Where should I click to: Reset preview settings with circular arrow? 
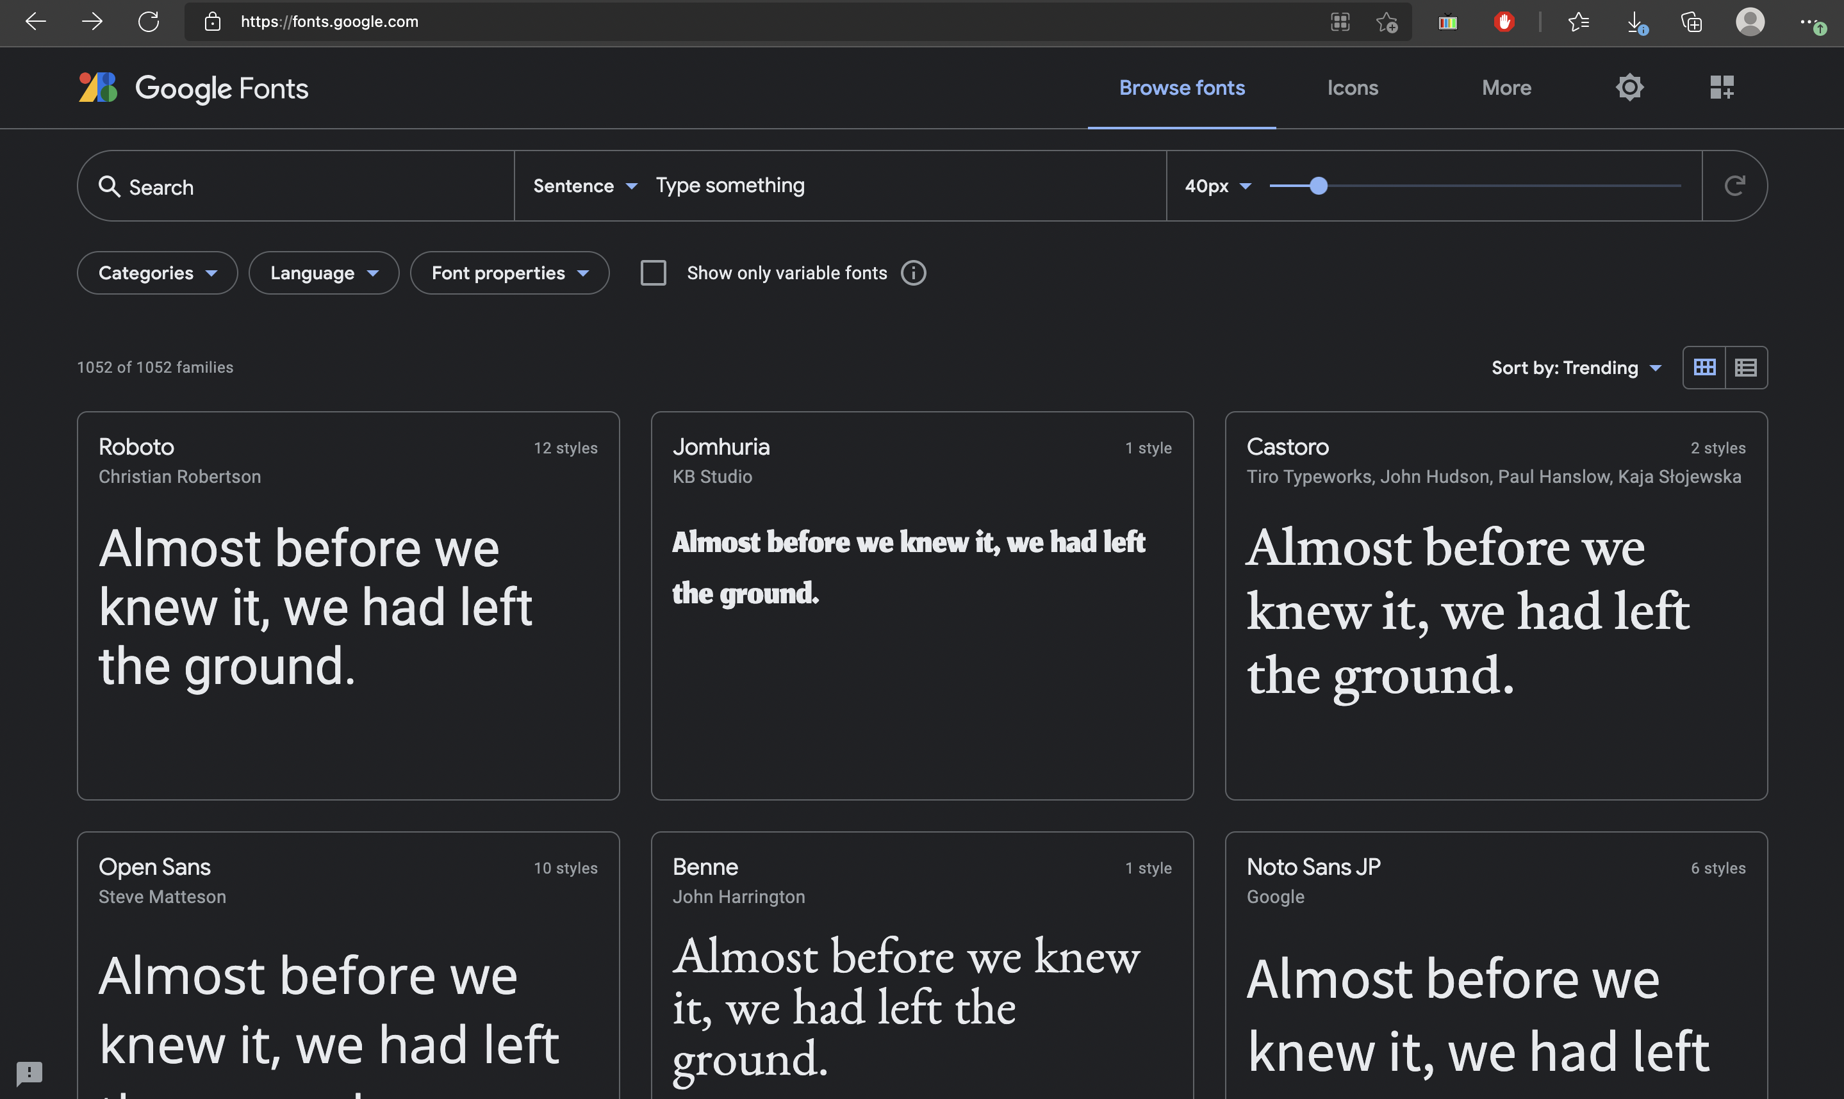(1734, 185)
